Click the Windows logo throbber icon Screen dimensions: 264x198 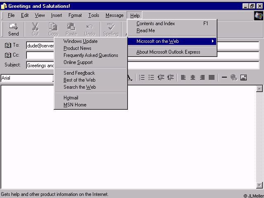[259, 16]
